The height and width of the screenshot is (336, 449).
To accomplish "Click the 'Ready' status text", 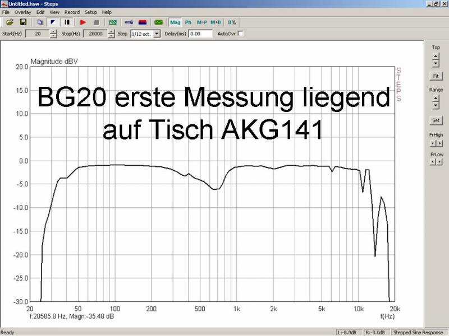I will coord(7,332).
